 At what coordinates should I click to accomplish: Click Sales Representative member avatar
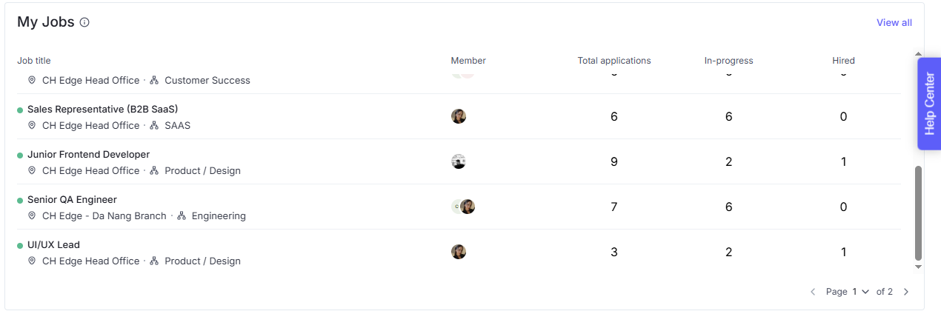[x=459, y=116]
